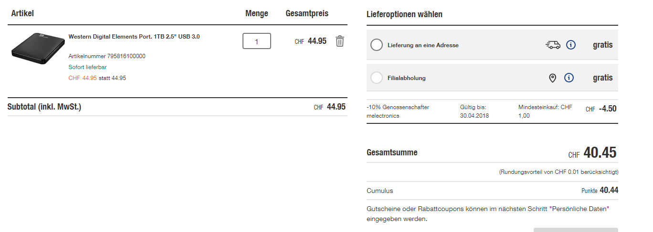The height and width of the screenshot is (232, 653).
Task: Click the Cumulus points row
Action: 492,191
